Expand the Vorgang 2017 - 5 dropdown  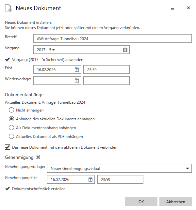tap(53, 50)
